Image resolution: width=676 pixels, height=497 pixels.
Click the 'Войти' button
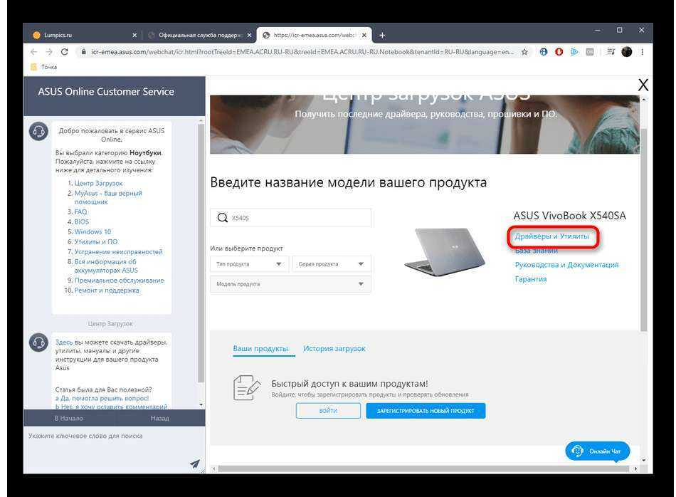click(328, 411)
